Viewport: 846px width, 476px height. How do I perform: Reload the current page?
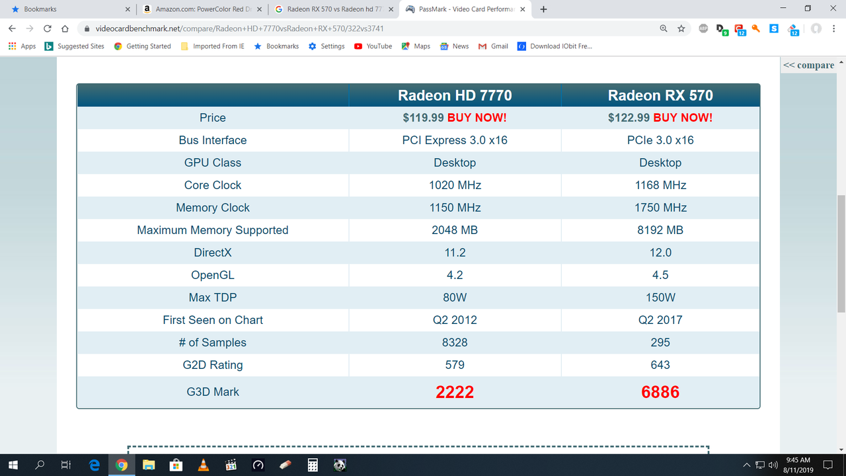(x=47, y=28)
